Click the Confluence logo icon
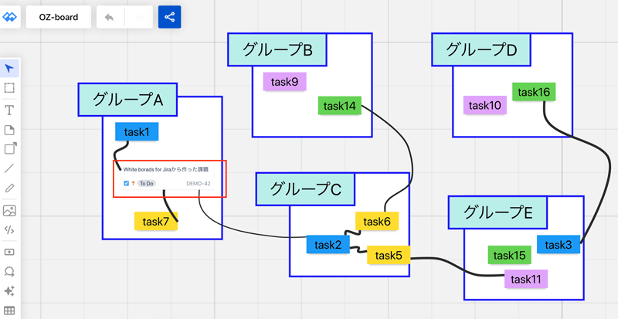The height and width of the screenshot is (319, 618). pos(9,17)
